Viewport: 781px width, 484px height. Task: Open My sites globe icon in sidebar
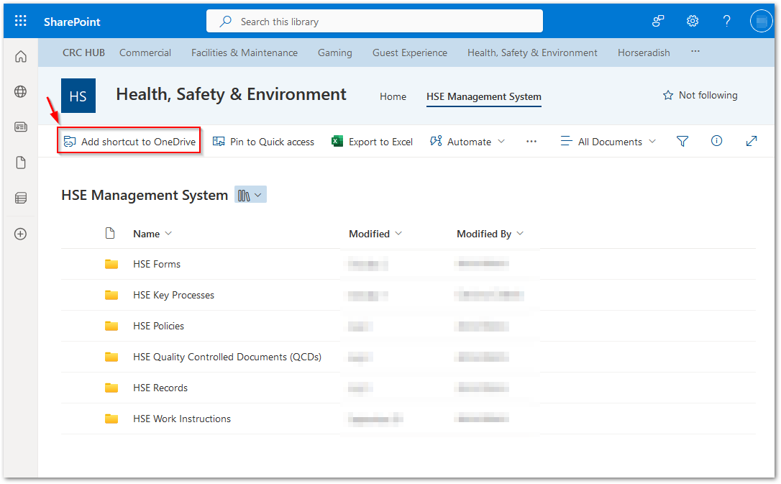pos(20,91)
